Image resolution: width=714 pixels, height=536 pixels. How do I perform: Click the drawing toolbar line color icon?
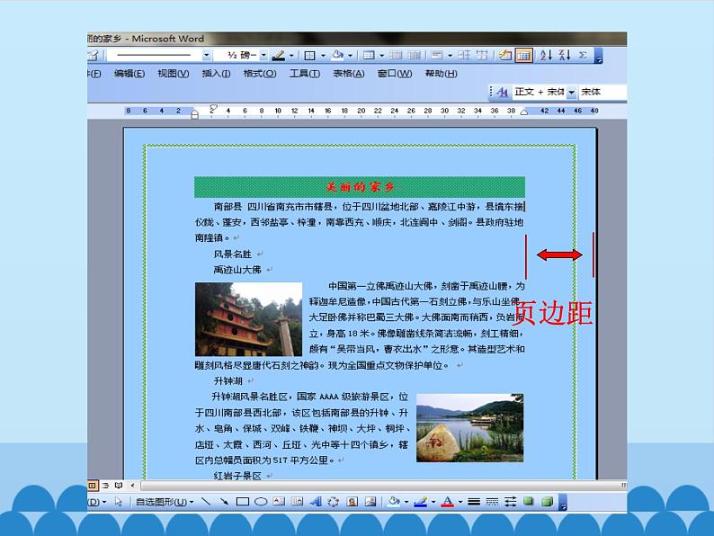tap(420, 502)
